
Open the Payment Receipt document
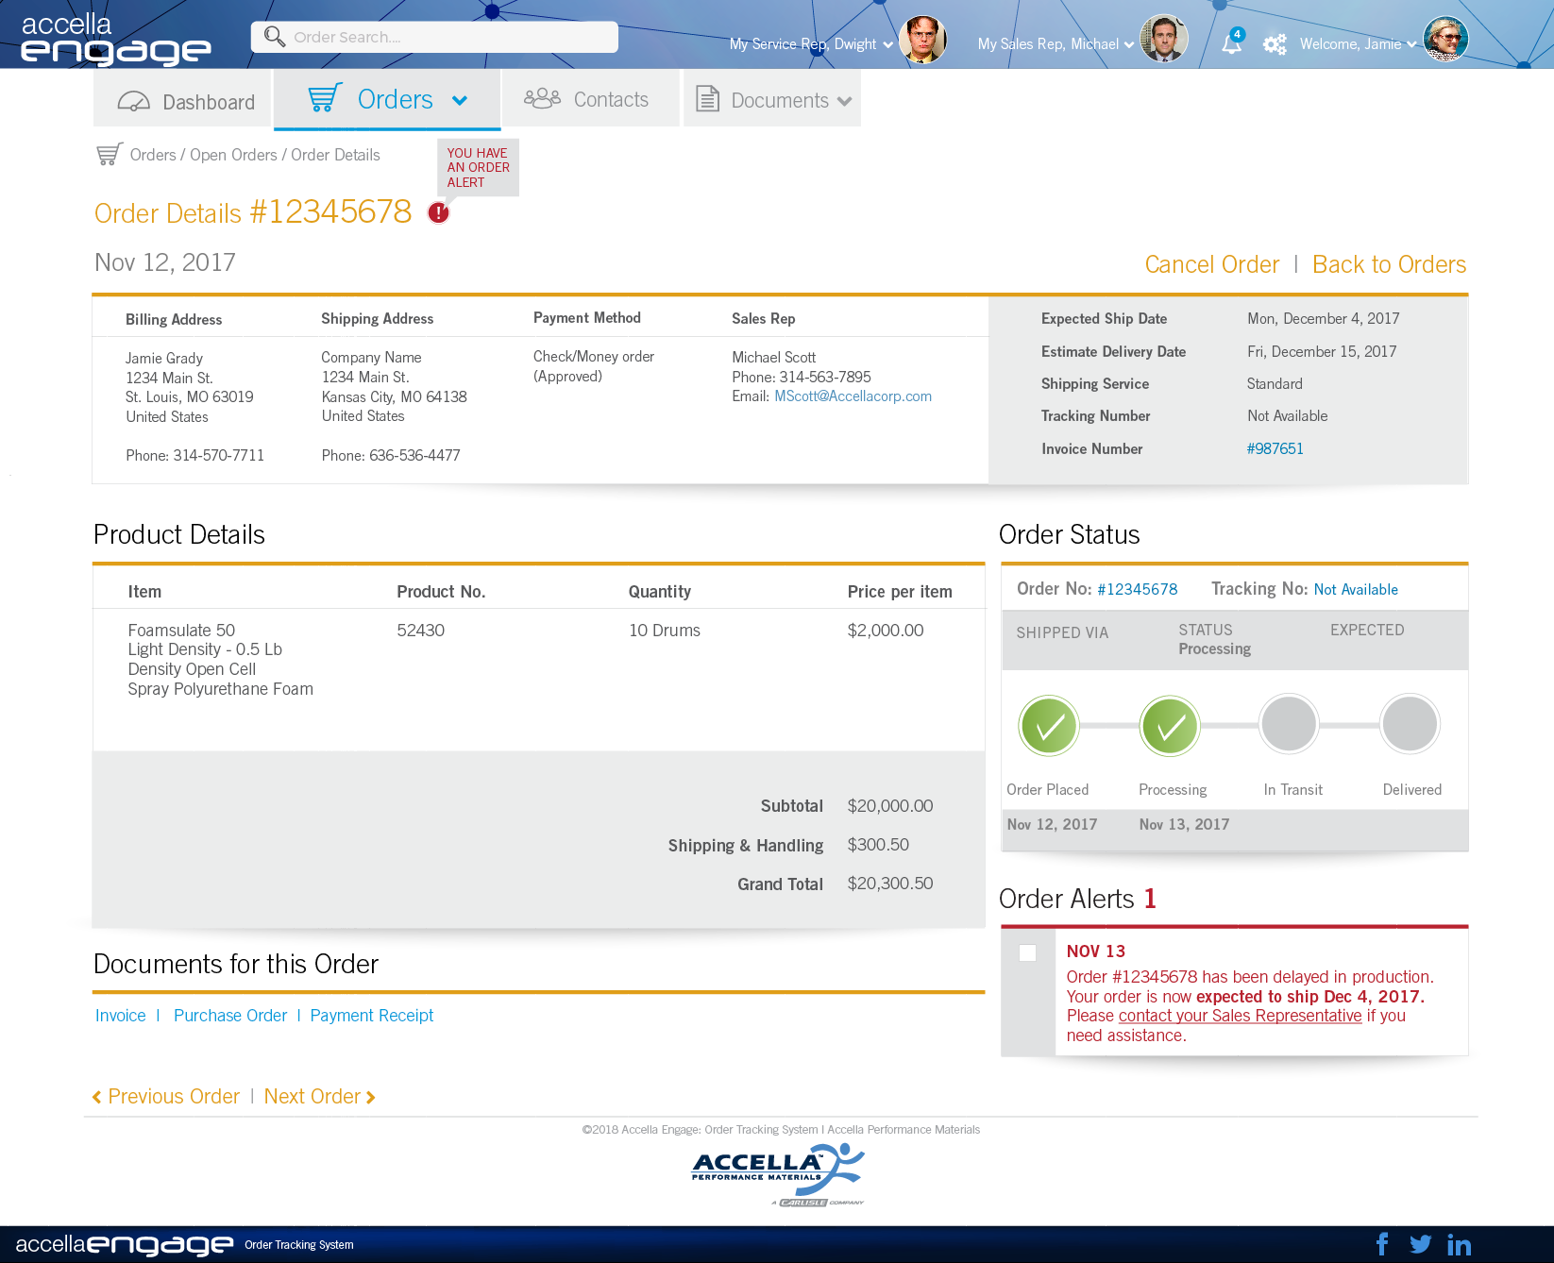[372, 1016]
